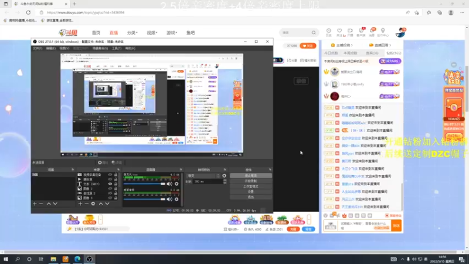Pop out the mixer dock icon
This screenshot has height=264, width=469.
tap(181, 170)
